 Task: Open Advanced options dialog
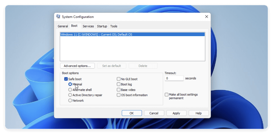[x=77, y=66]
